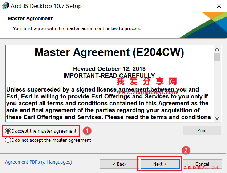The width and height of the screenshot is (227, 173).
Task: Go back with the < Back button
Action: [x=119, y=164]
